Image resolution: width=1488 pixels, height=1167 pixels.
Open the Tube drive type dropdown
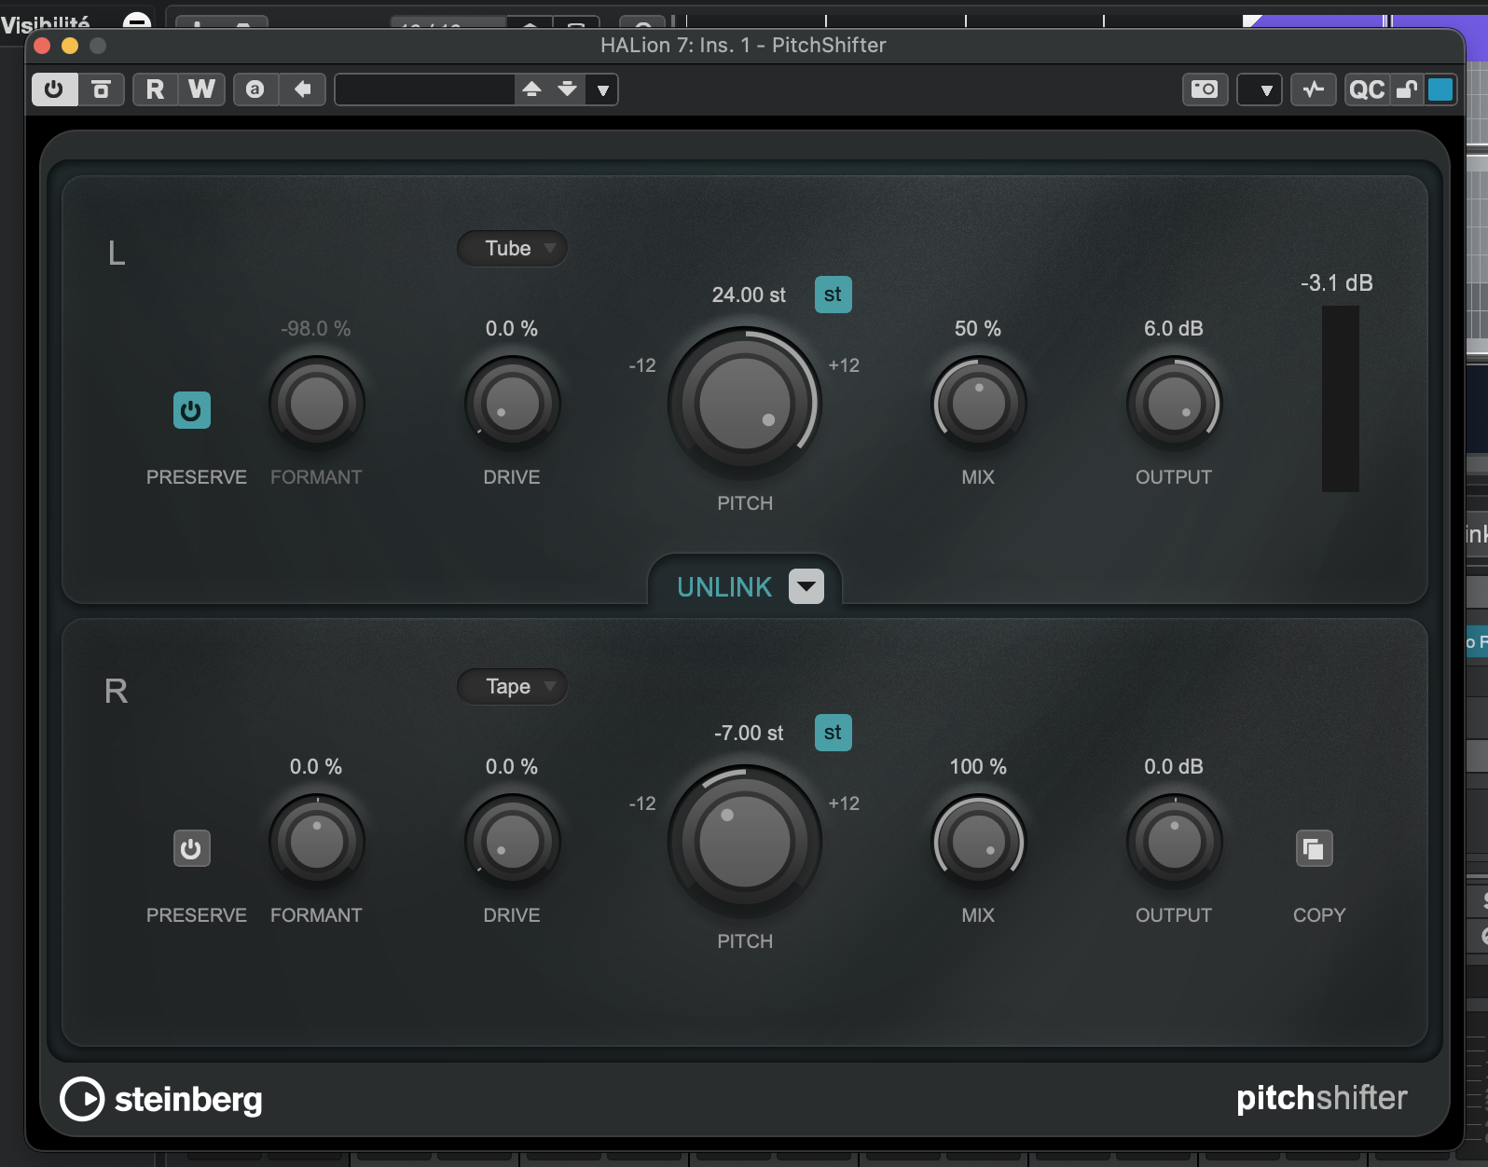click(512, 248)
